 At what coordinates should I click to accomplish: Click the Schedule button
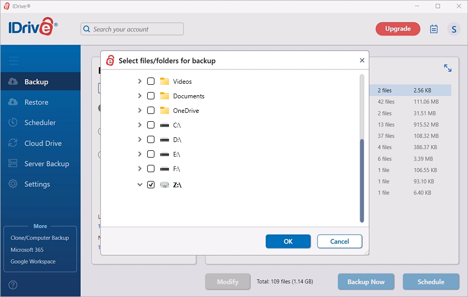[431, 282]
